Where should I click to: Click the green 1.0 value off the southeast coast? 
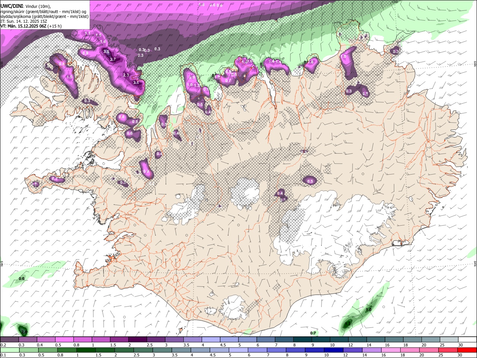click(x=369, y=310)
